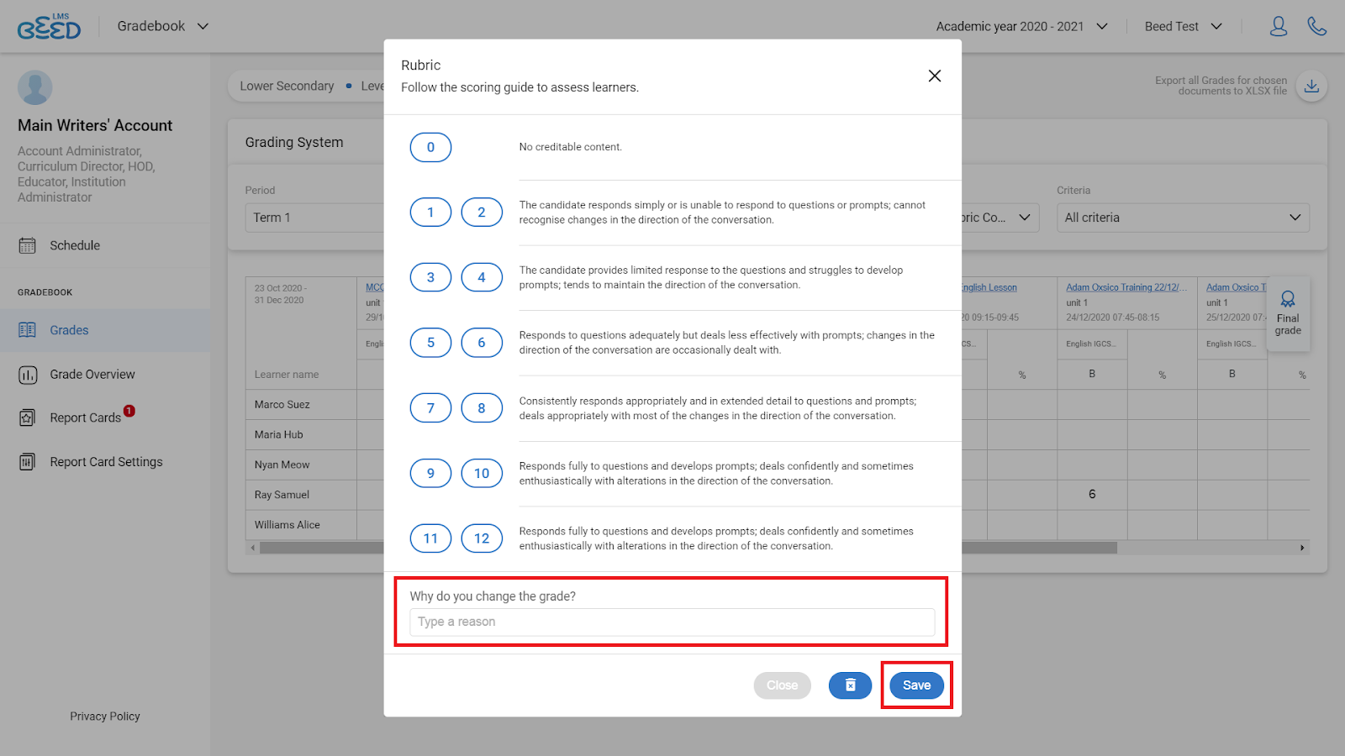Select rubric score 7

(x=430, y=408)
